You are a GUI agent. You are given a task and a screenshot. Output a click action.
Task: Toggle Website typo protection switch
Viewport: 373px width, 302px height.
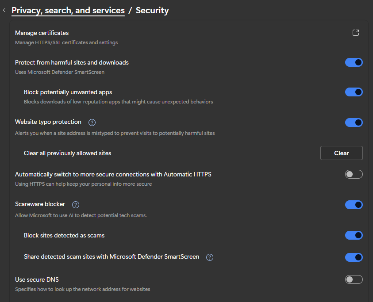pyautogui.click(x=354, y=122)
